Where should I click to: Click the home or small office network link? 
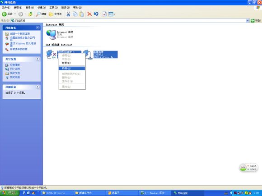click(23, 39)
